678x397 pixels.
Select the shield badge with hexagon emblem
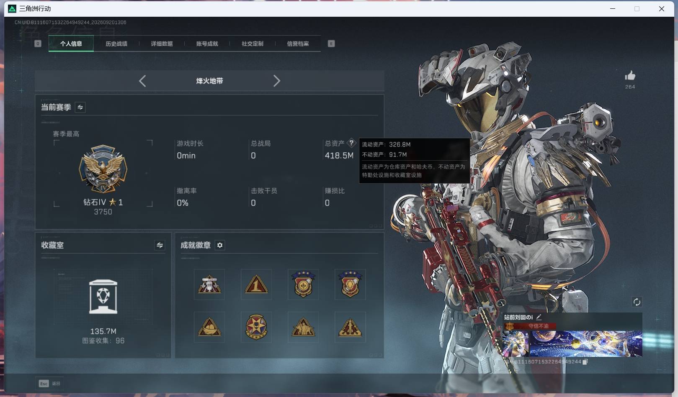pyautogui.click(x=350, y=284)
